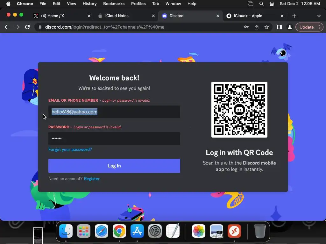This screenshot has width=326, height=244.
Task: Open the Tab menu
Action: coord(155,4)
